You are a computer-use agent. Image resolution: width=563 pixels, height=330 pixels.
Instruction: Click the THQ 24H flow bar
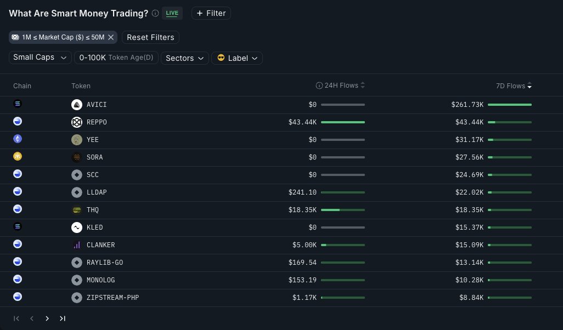(343, 210)
